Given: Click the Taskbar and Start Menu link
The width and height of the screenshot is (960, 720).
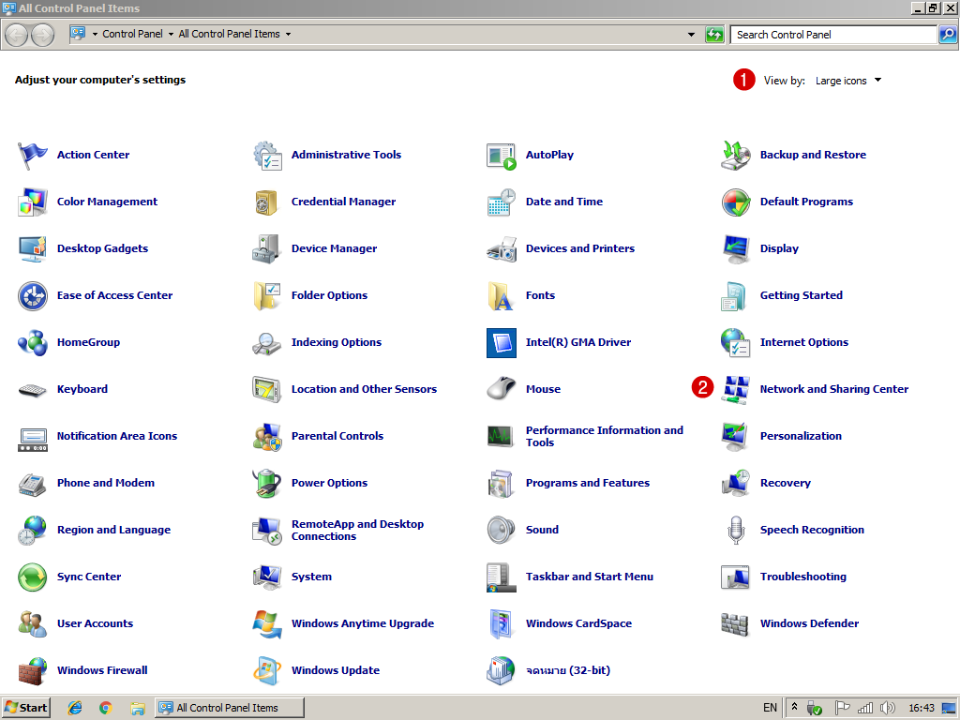Looking at the screenshot, I should click(589, 577).
